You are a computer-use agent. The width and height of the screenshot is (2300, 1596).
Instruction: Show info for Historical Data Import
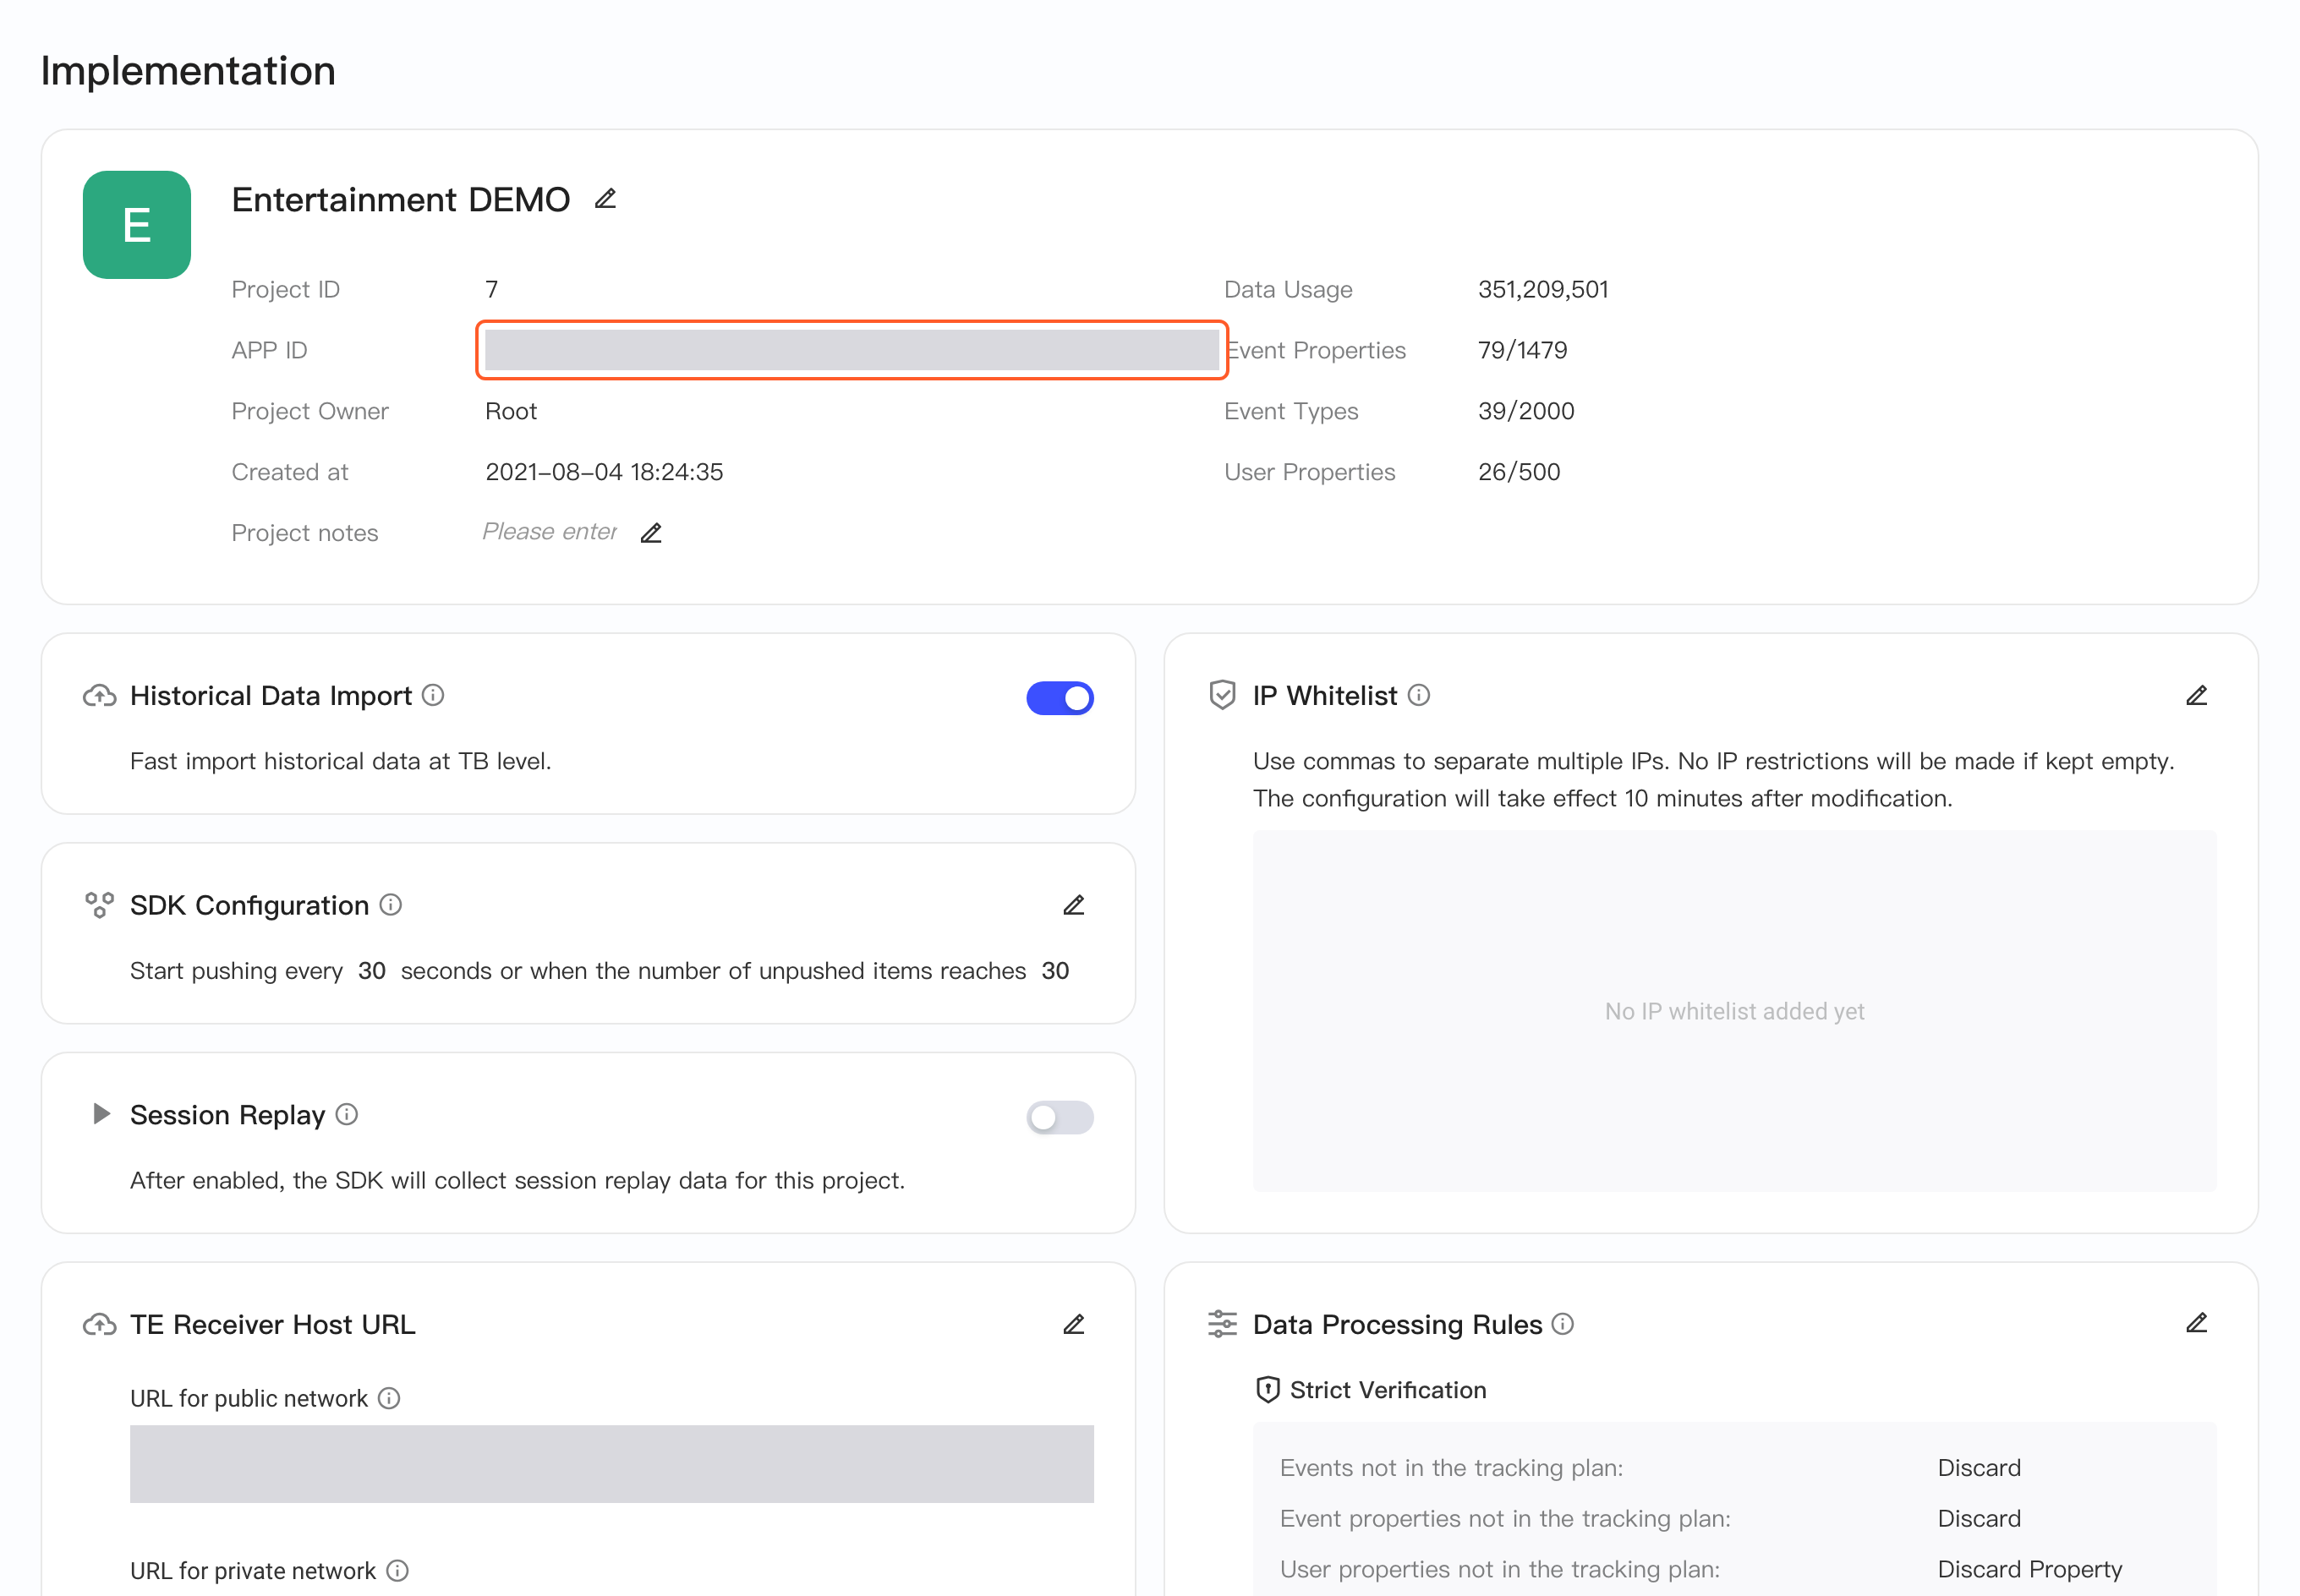pos(433,695)
